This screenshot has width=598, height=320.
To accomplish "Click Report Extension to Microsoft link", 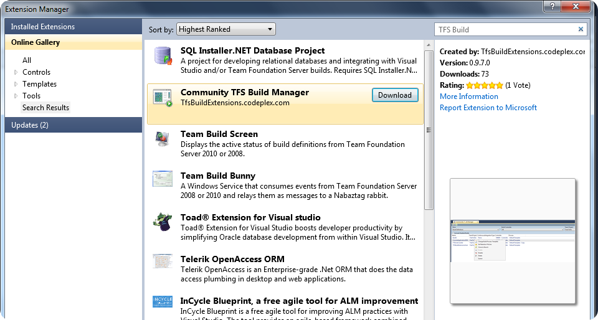I will pyautogui.click(x=488, y=108).
